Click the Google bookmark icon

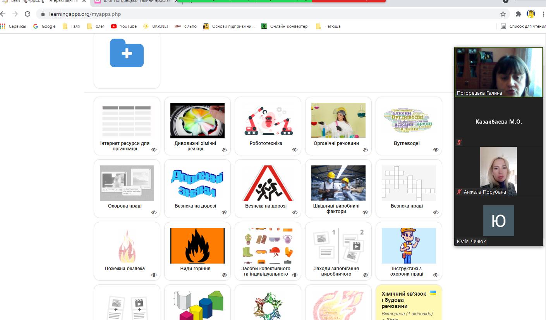click(36, 26)
